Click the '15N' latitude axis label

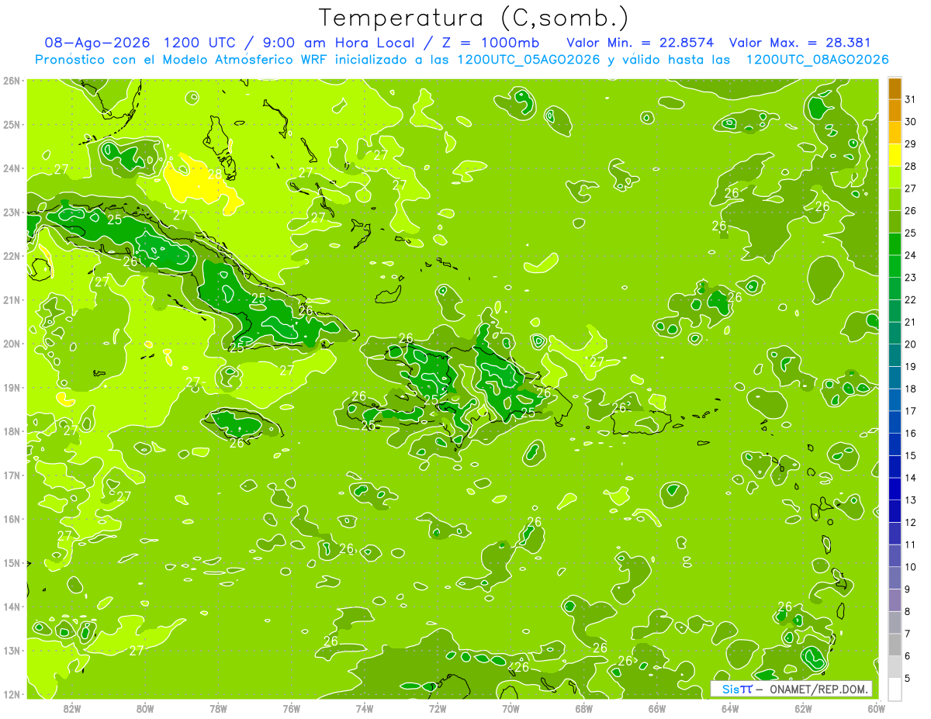click(11, 562)
